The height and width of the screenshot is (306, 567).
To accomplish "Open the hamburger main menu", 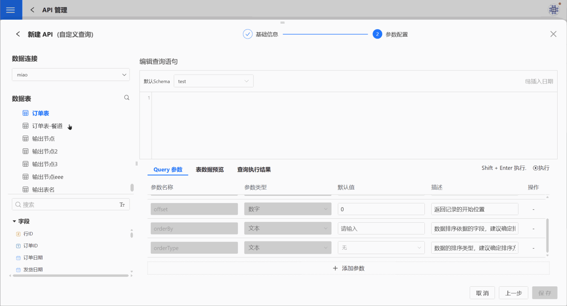I will [x=11, y=10].
